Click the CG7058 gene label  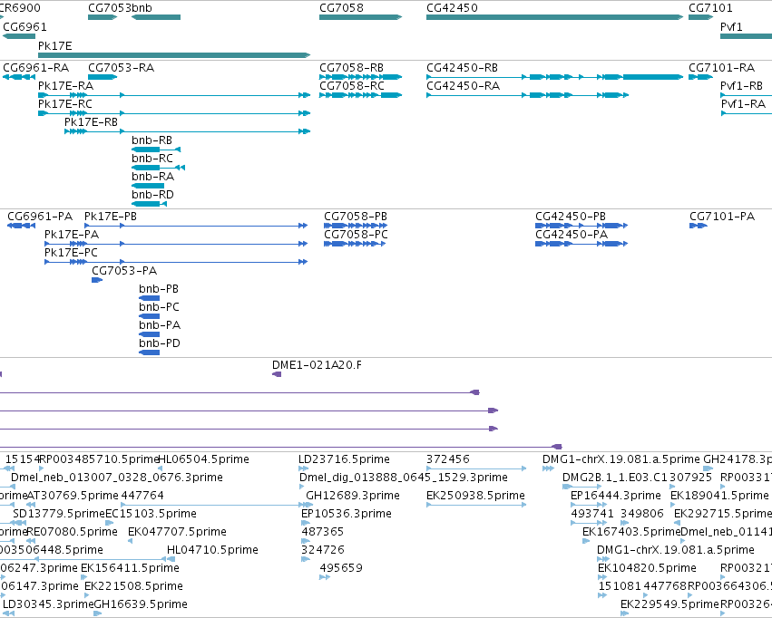click(x=341, y=8)
